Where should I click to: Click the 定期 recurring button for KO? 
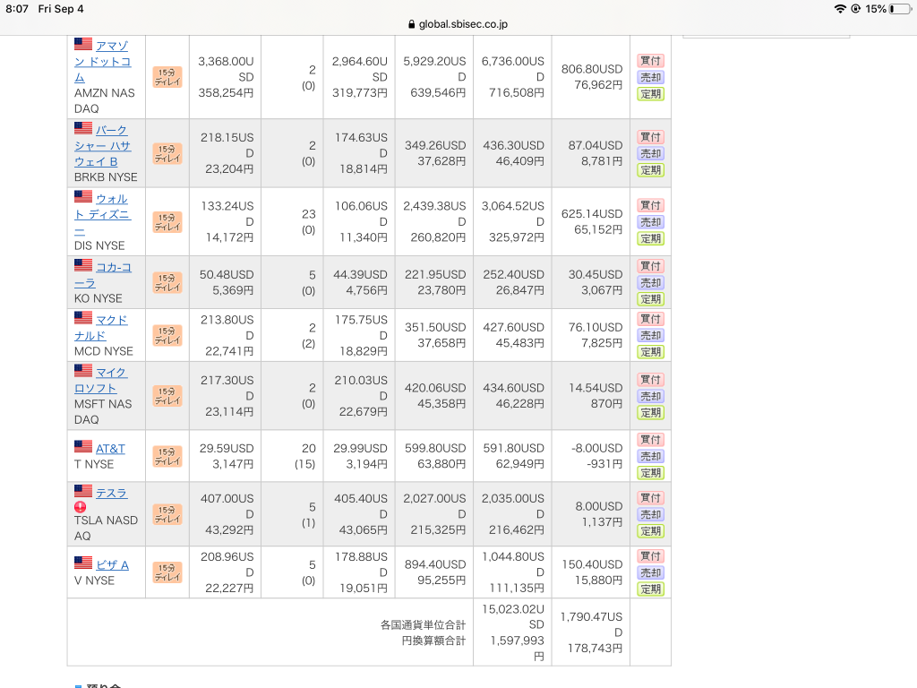[x=650, y=299]
